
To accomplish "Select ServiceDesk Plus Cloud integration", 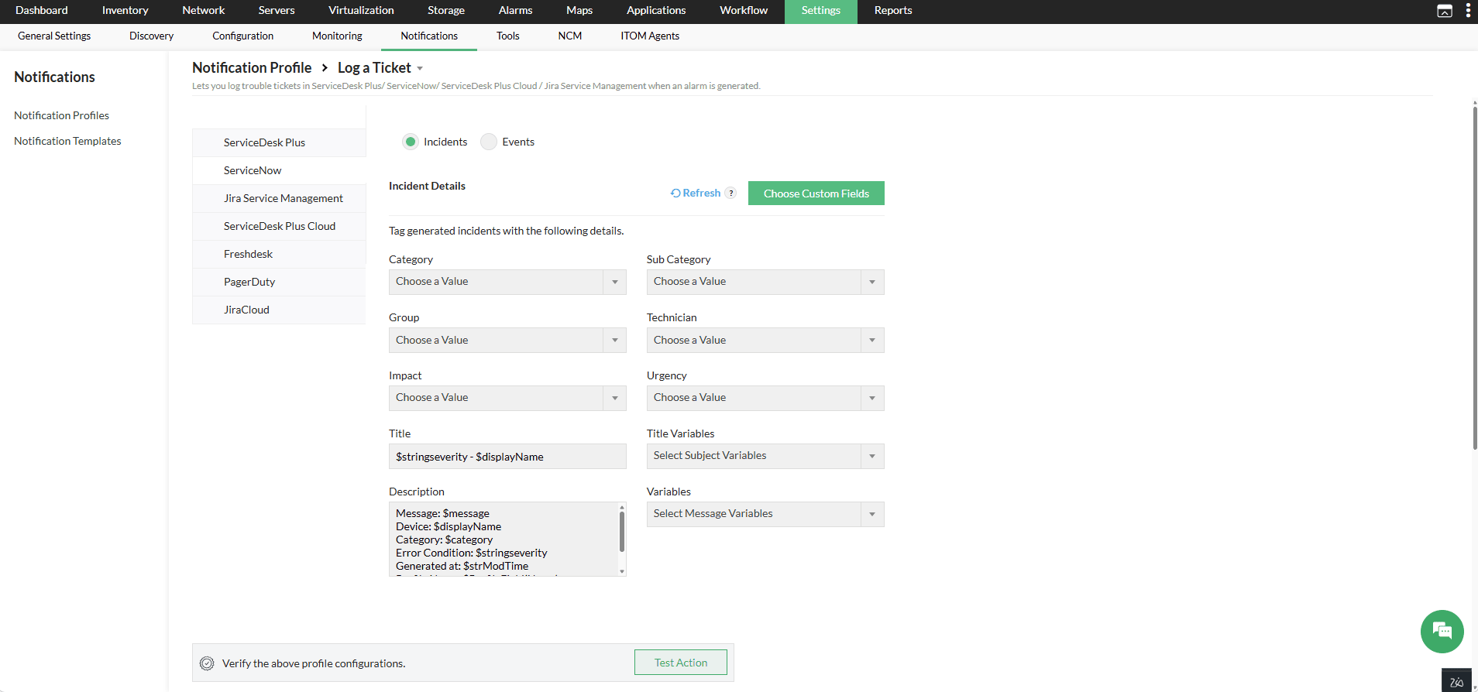I will point(279,226).
